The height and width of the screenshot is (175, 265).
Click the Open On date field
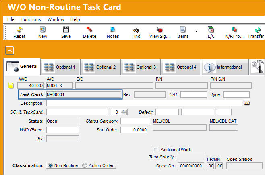click(191, 166)
